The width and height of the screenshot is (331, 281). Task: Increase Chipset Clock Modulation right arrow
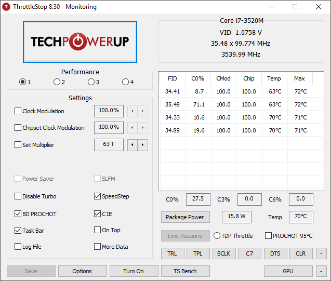pyautogui.click(x=143, y=128)
